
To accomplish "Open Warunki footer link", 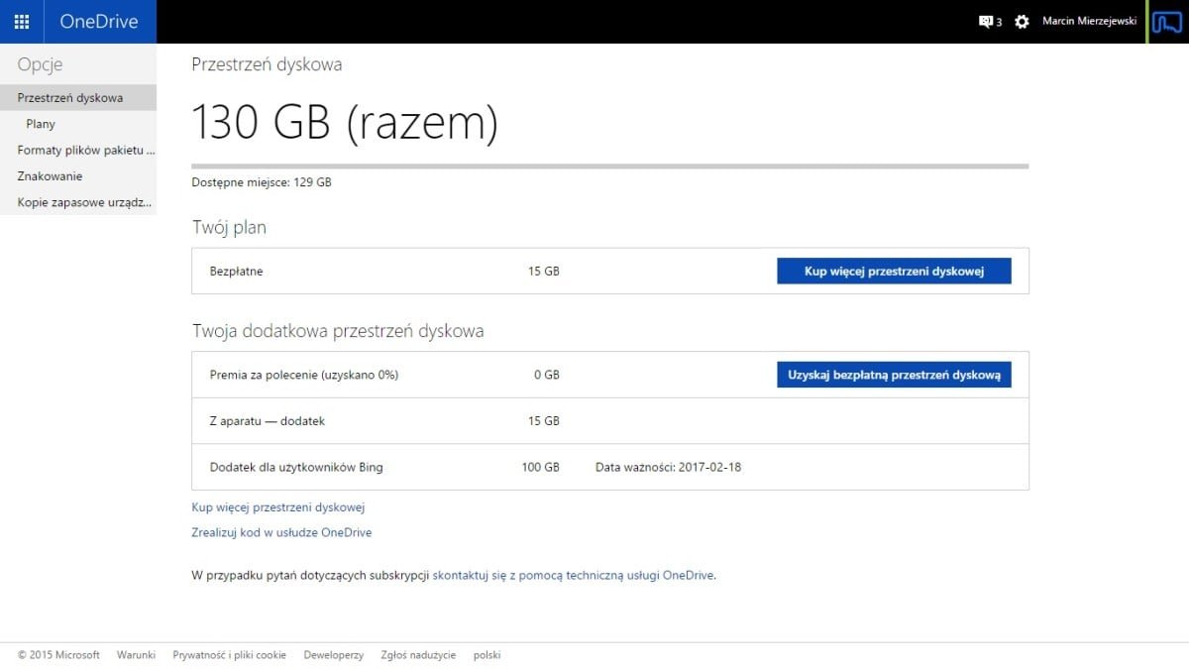I will pos(136,655).
